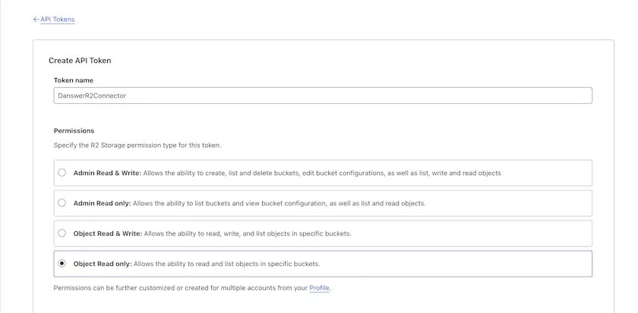This screenshot has width=638, height=313.
Task: Click the Permissions section heading
Action: click(x=74, y=130)
